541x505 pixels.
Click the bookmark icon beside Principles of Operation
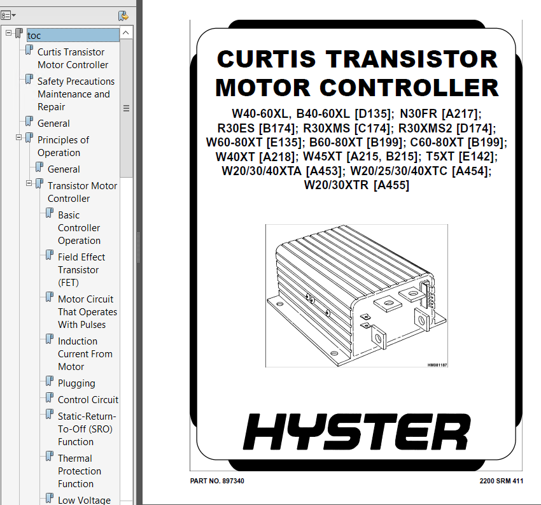pyautogui.click(x=29, y=138)
